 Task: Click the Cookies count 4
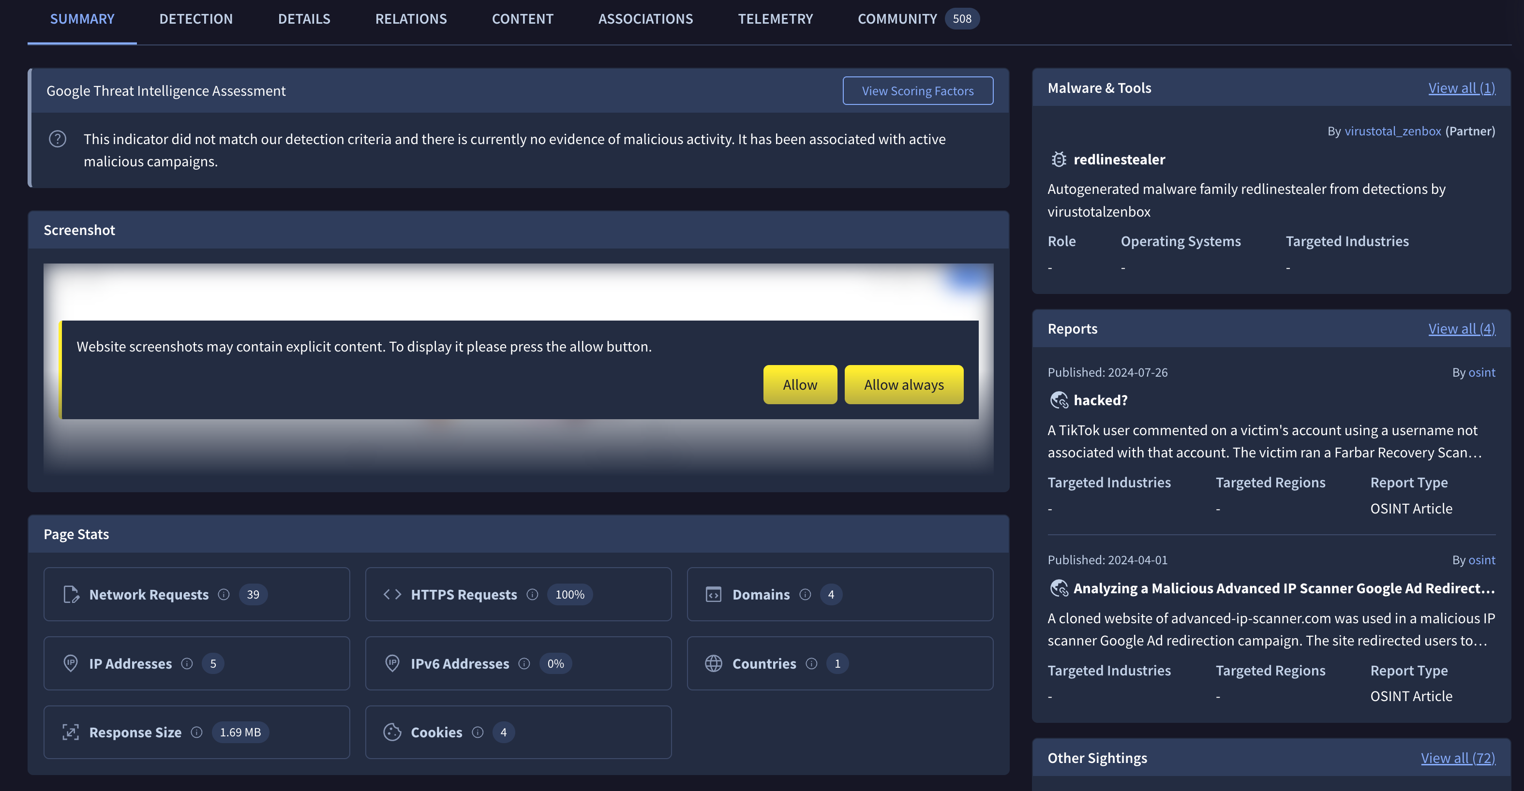(x=504, y=732)
